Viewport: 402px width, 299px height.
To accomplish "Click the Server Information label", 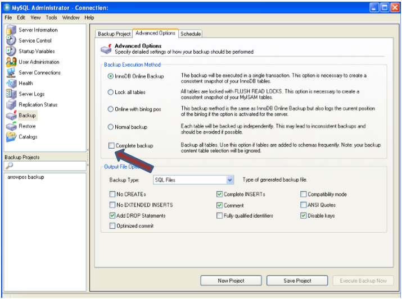I will coord(38,30).
